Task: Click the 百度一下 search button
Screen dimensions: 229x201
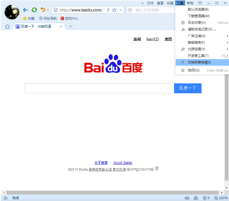Action: (188, 88)
